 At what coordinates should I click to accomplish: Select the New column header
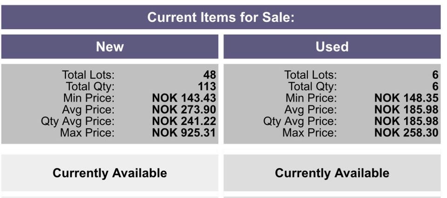coord(110,46)
